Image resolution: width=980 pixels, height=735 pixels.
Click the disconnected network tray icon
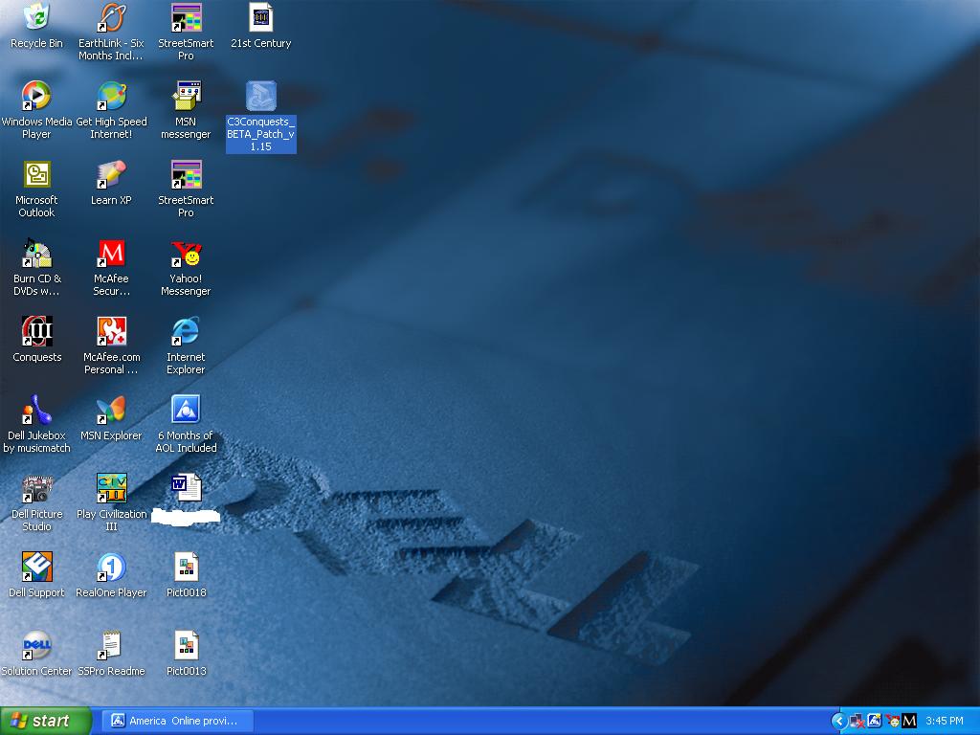(857, 722)
